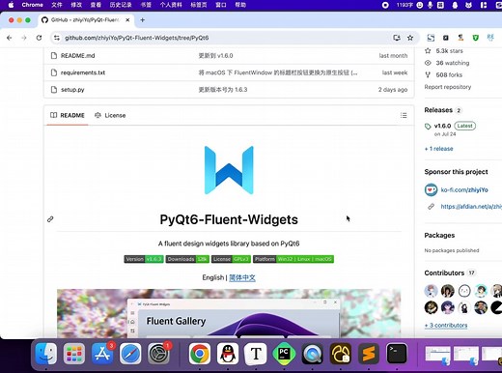View 36 watching list
The image size is (502, 373).
coord(453,63)
